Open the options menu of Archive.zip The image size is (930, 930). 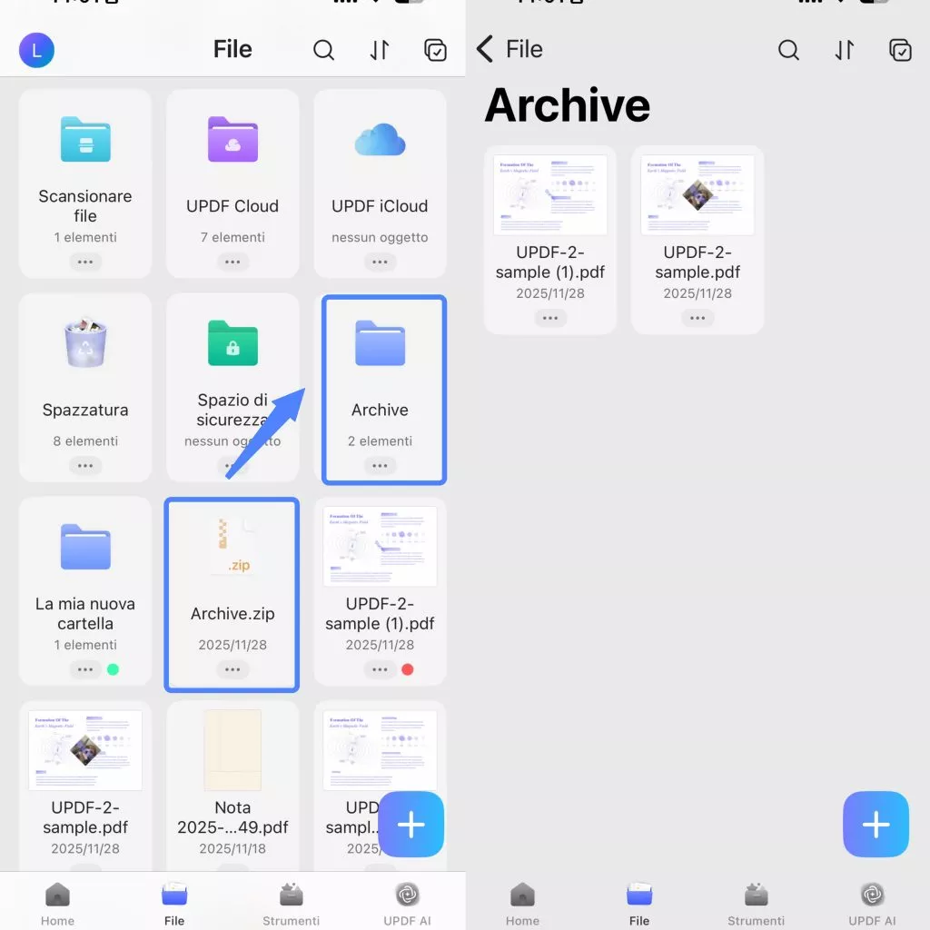[x=232, y=669]
